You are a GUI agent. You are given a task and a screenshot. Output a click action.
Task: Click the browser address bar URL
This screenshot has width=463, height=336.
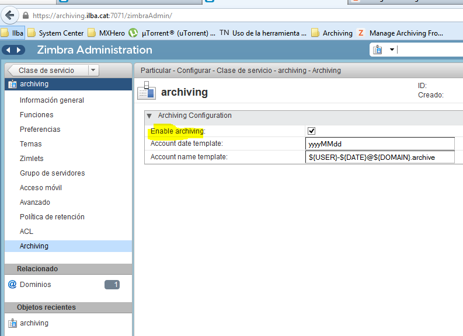coord(102,16)
